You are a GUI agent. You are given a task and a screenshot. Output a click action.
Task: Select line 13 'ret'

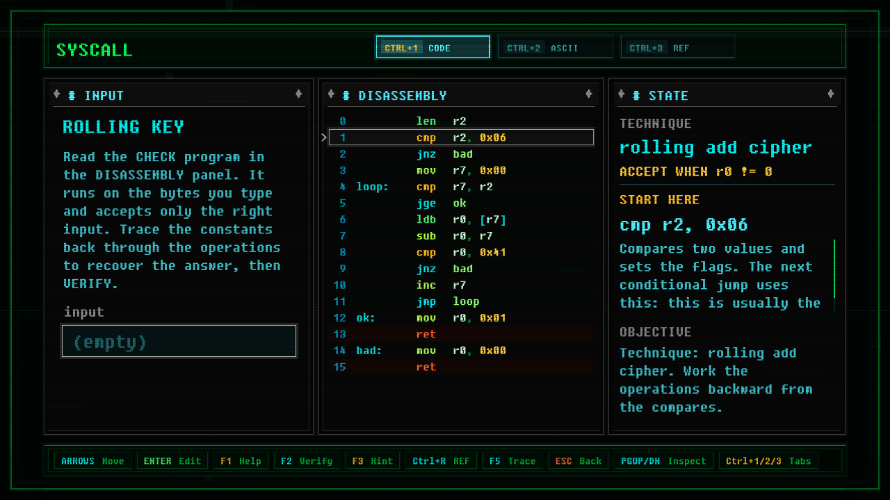(461, 334)
